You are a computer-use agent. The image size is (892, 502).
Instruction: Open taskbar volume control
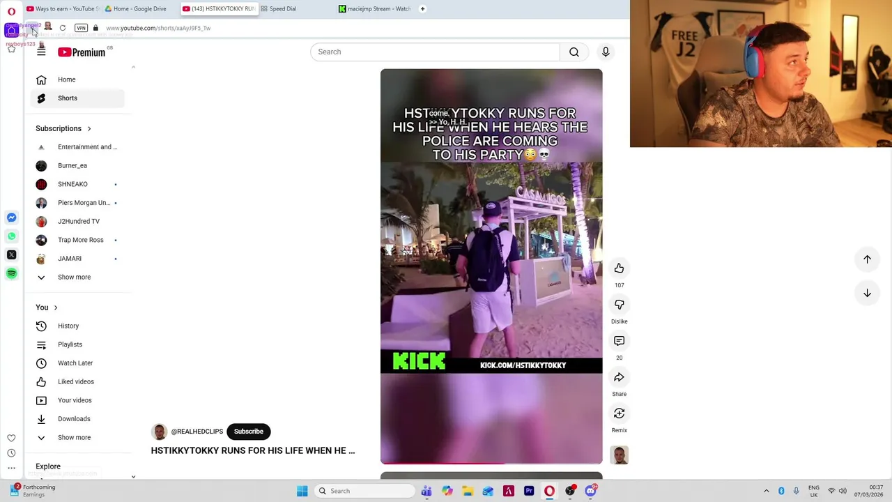(x=843, y=491)
